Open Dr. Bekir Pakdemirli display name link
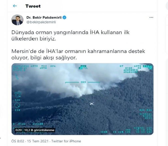The image size is (168, 146). pos(44,17)
